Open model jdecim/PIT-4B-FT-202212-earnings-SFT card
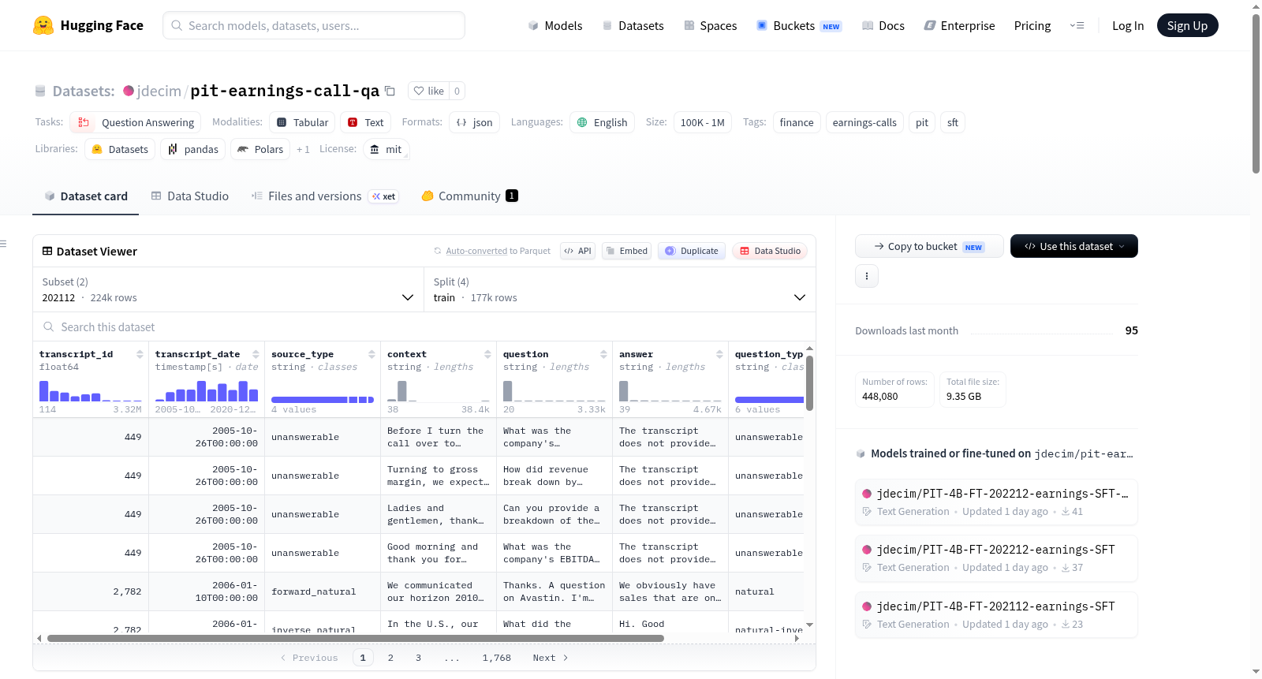Image resolution: width=1262 pixels, height=679 pixels. click(996, 558)
